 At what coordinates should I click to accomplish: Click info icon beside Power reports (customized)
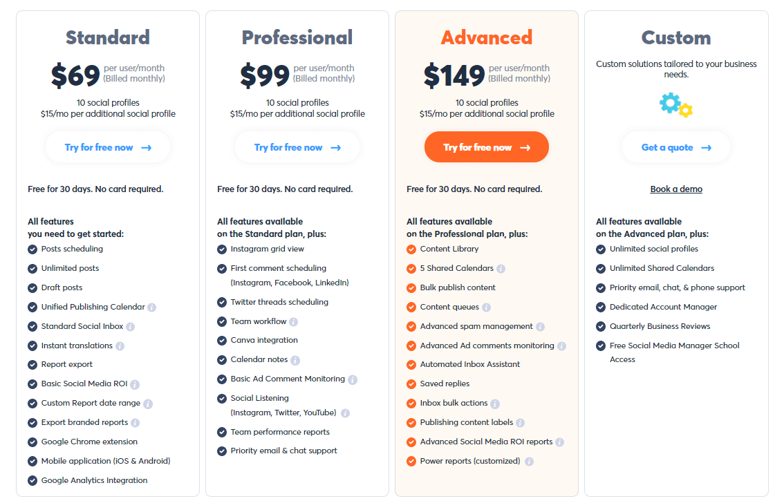click(x=529, y=462)
